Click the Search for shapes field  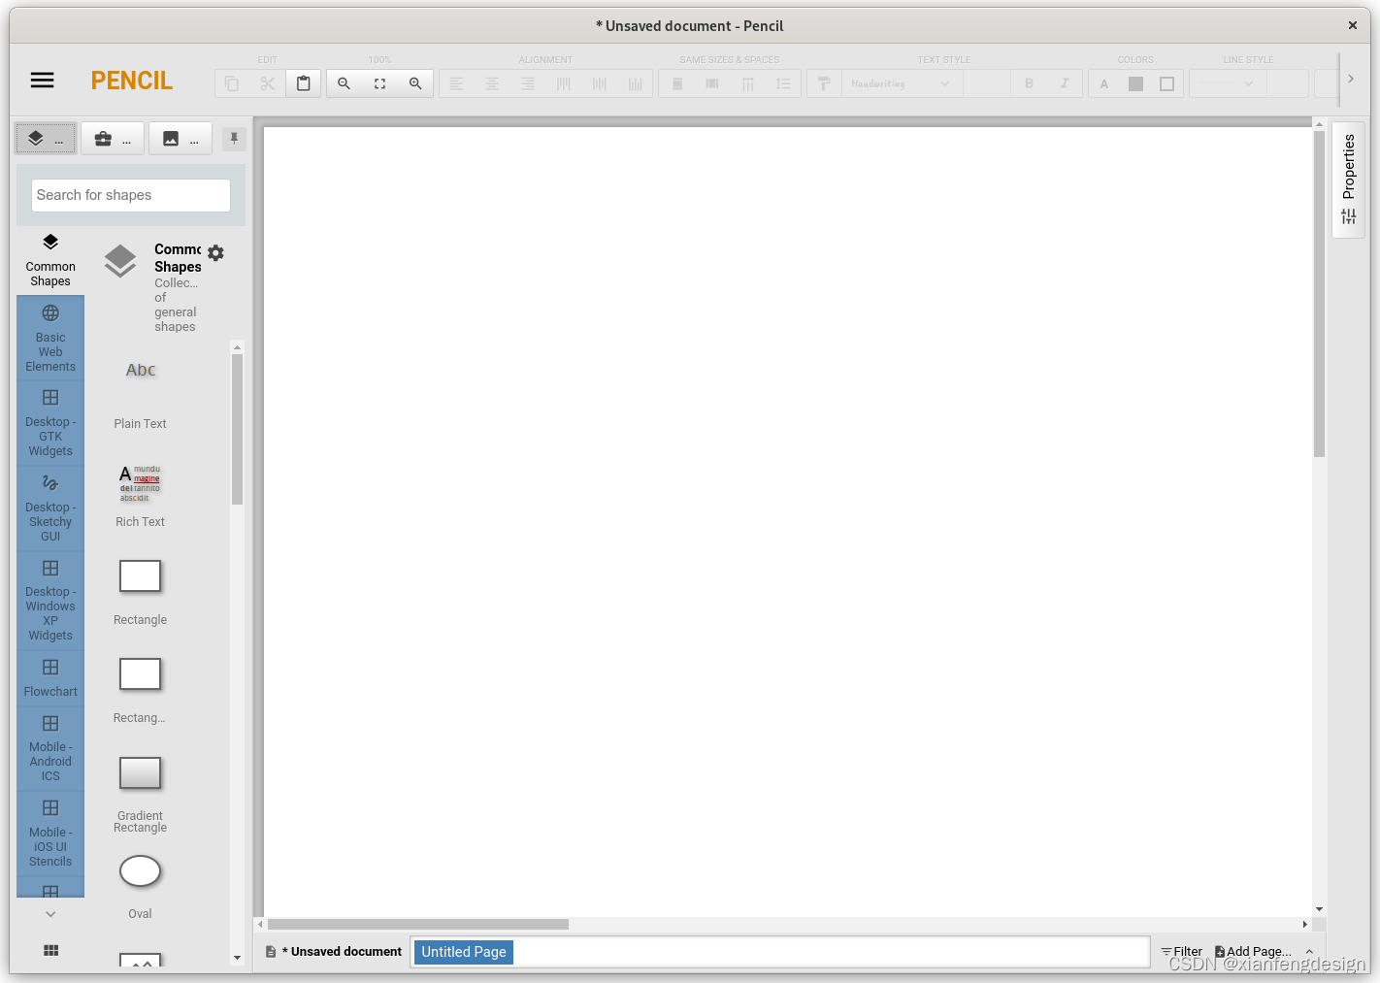point(131,195)
